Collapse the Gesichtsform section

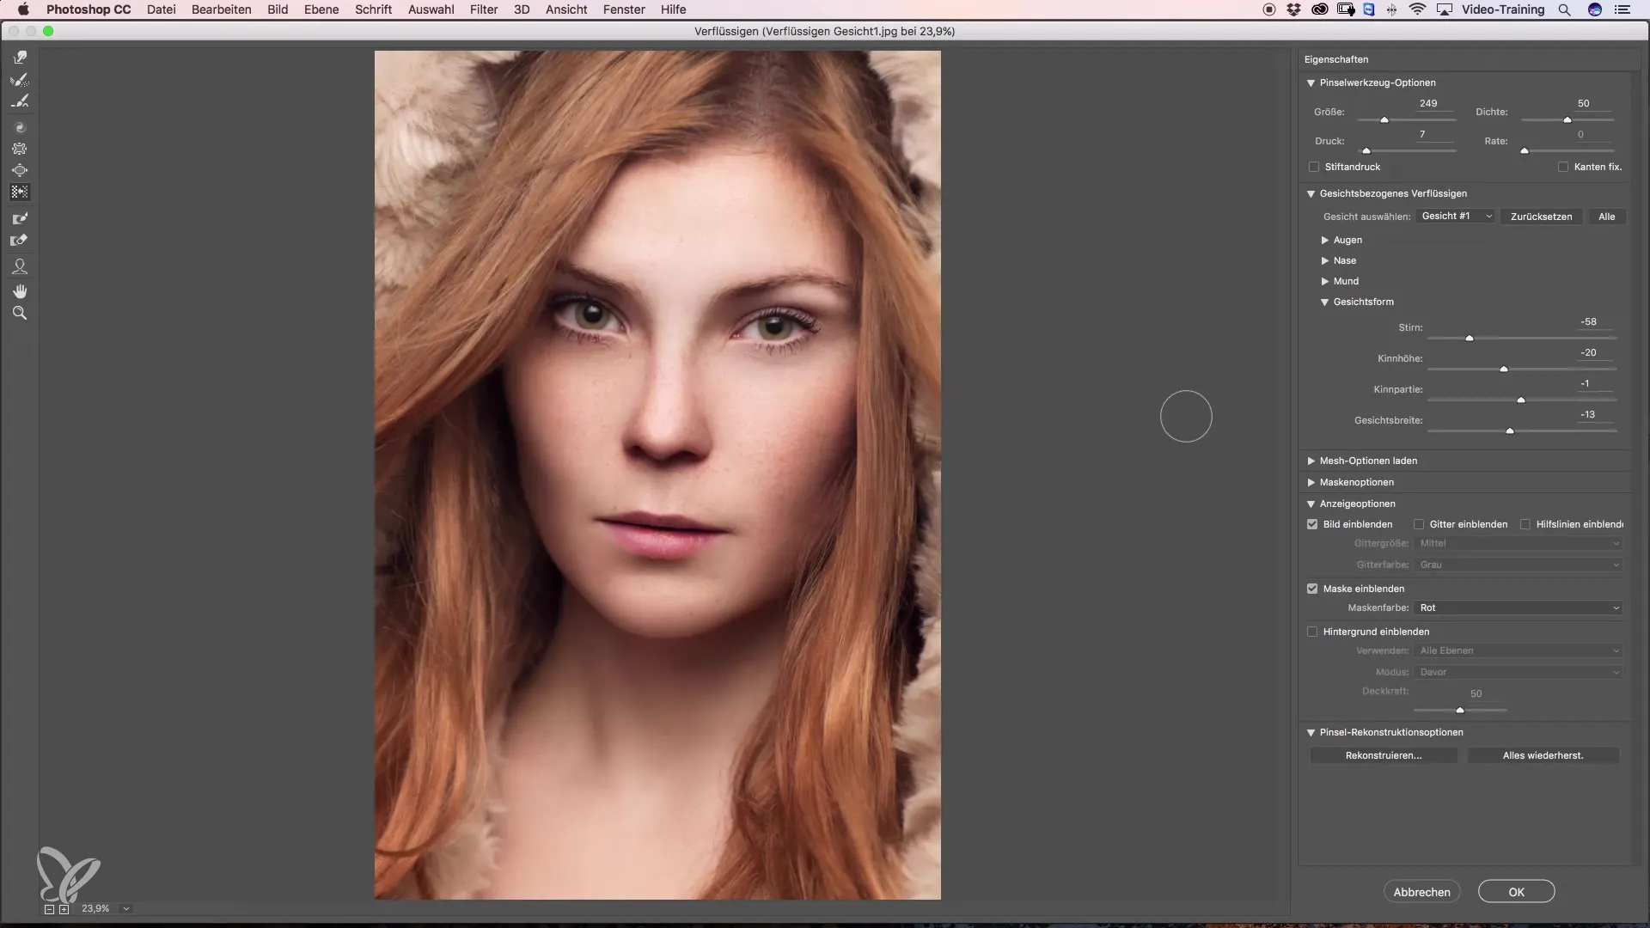(x=1325, y=302)
